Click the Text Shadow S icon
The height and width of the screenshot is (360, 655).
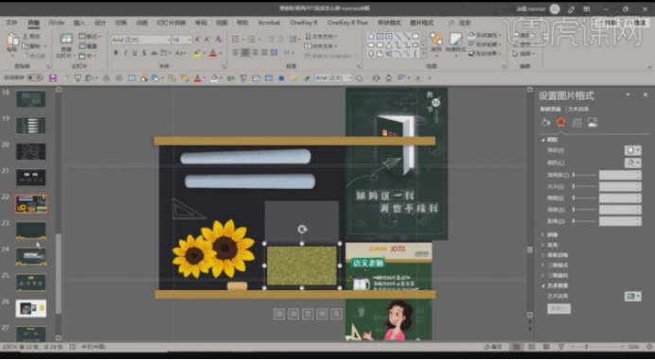click(x=144, y=53)
